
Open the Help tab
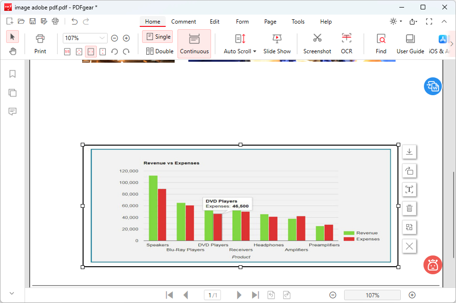(x=326, y=22)
